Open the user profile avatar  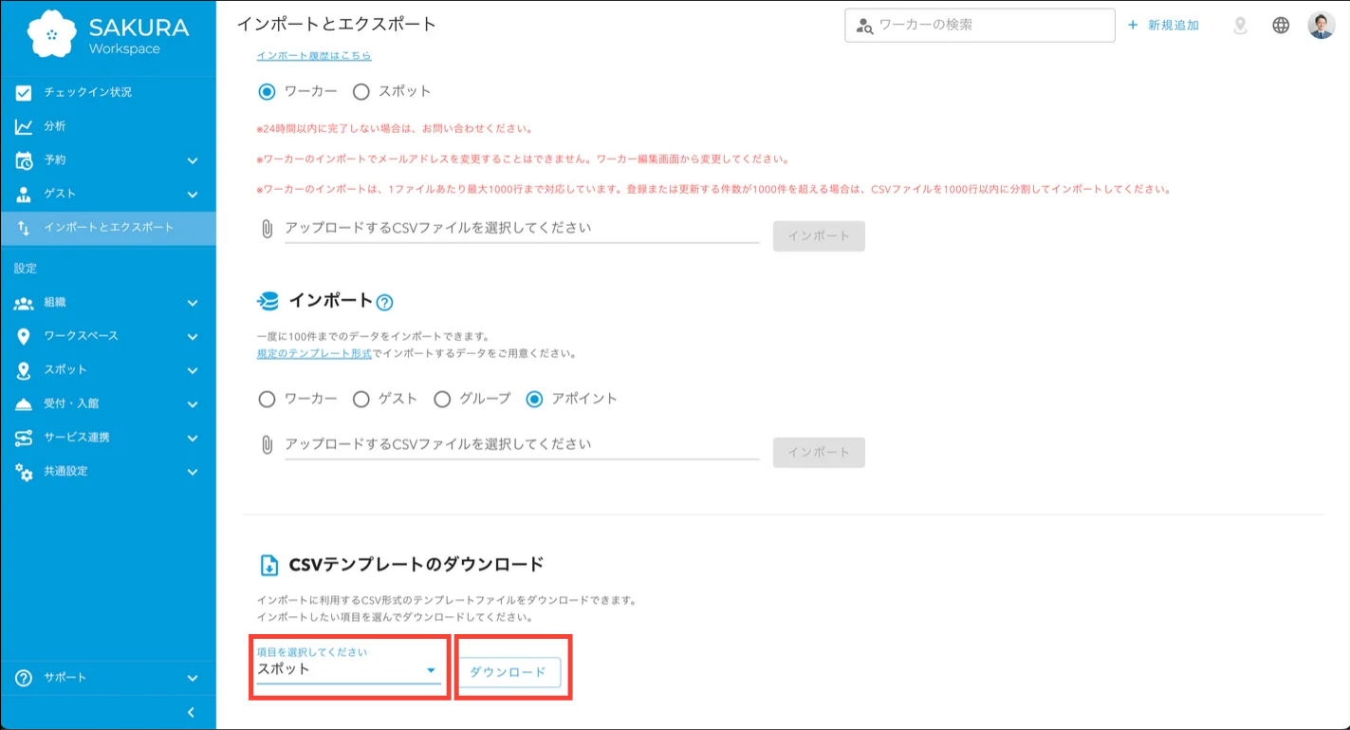pyautogui.click(x=1321, y=26)
